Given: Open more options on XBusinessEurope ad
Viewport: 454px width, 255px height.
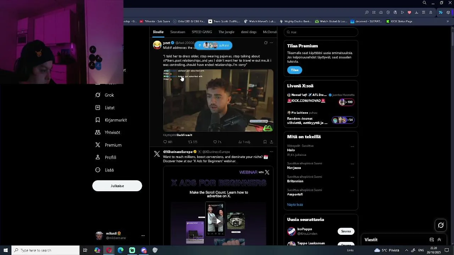Looking at the screenshot, I should (x=271, y=152).
